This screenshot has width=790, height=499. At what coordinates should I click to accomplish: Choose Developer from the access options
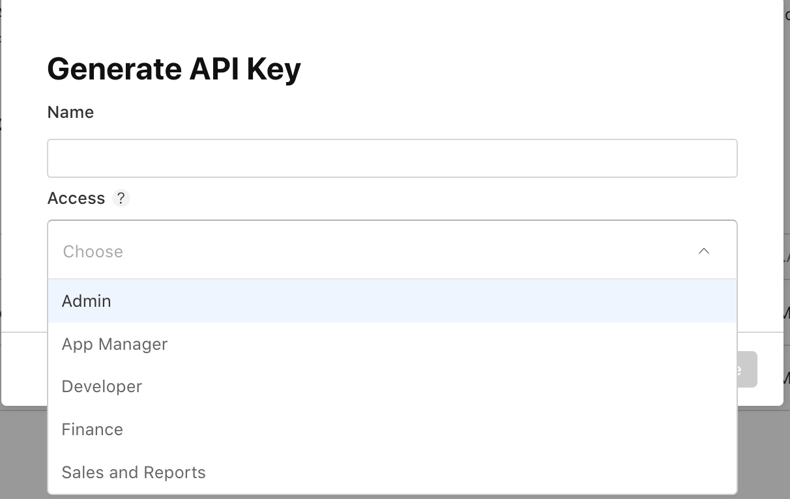point(392,386)
